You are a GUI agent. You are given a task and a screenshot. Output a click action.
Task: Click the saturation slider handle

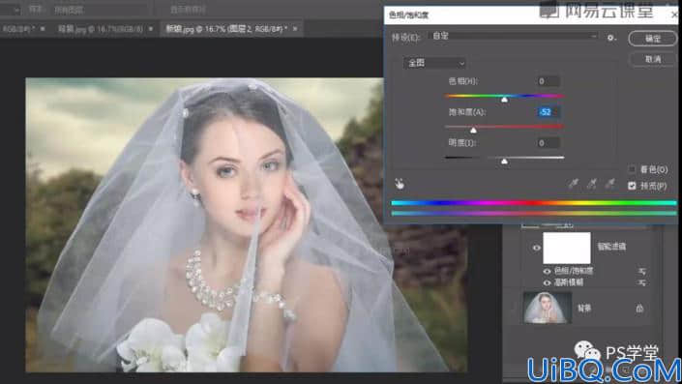click(x=474, y=130)
